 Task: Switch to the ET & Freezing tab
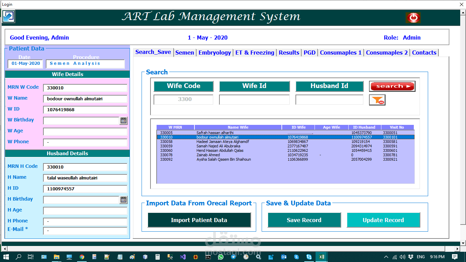[254, 53]
